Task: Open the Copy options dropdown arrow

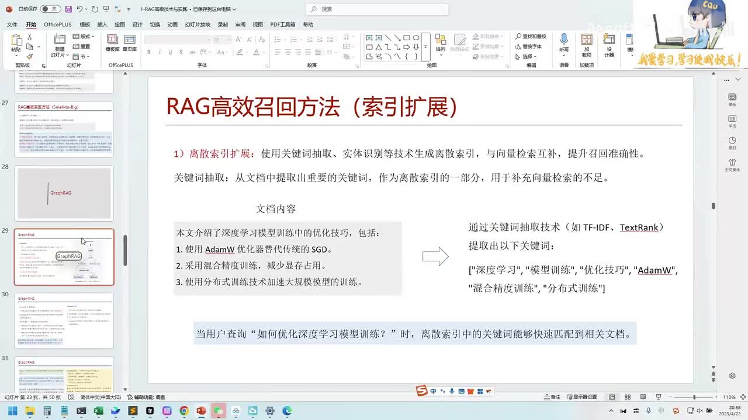Action: 39,47
